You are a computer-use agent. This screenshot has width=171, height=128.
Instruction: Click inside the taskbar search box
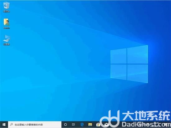(35, 125)
